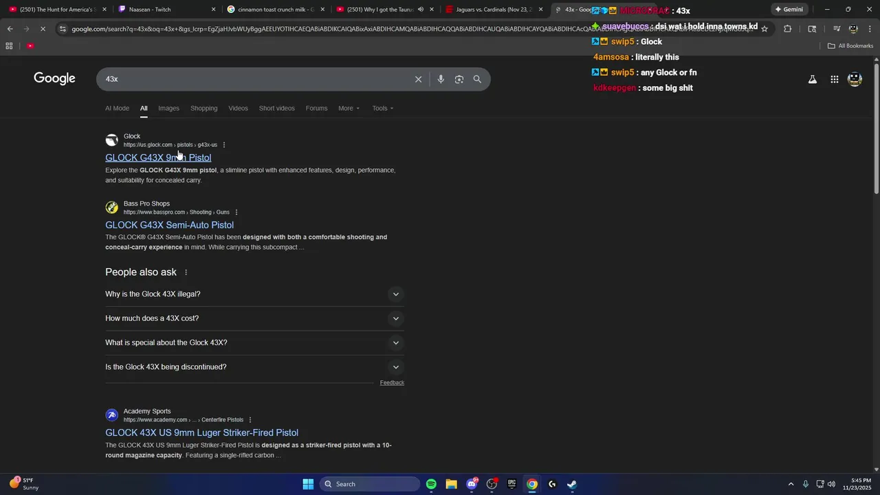Show hidden system tray icons
Image resolution: width=880 pixels, height=495 pixels.
[791, 484]
